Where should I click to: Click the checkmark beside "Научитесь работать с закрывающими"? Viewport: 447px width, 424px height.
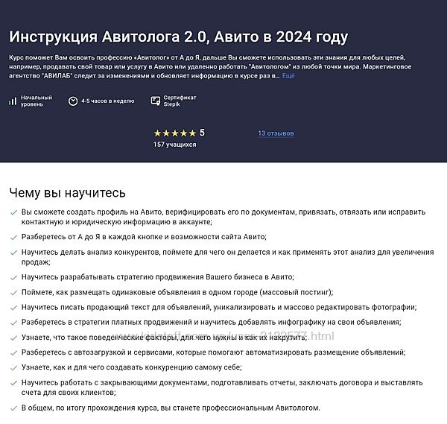[x=13, y=383]
